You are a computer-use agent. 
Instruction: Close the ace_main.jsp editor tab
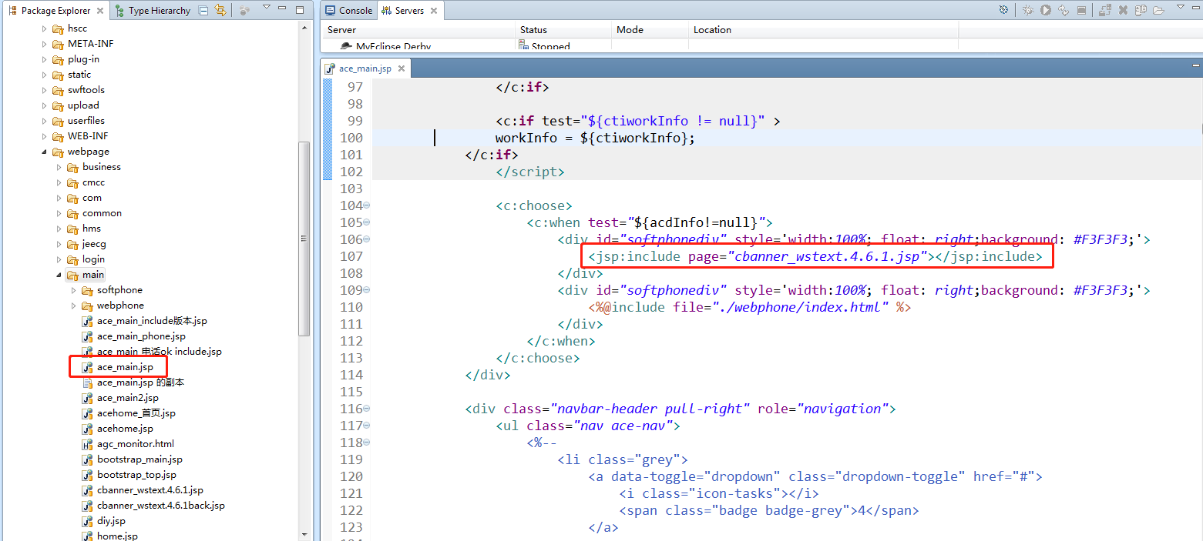[x=402, y=68]
